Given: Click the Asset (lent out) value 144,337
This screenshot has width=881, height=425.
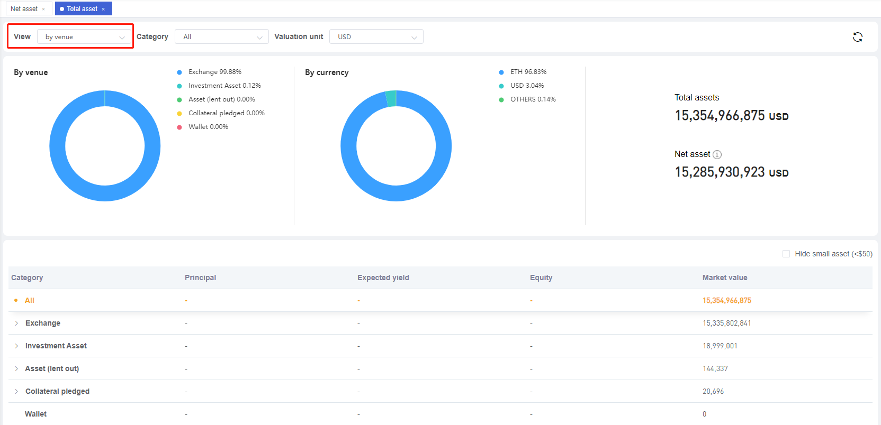Looking at the screenshot, I should pos(715,368).
